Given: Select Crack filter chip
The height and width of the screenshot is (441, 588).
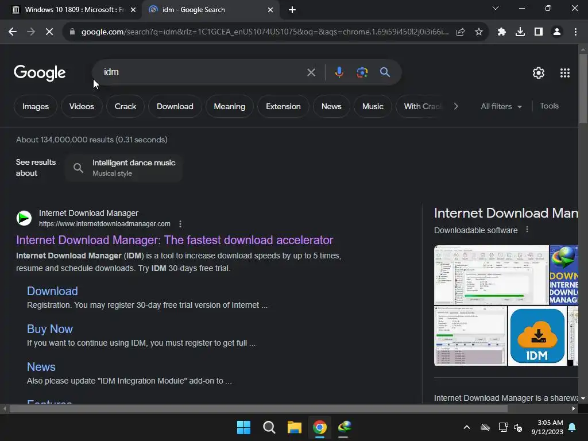Looking at the screenshot, I should [125, 106].
